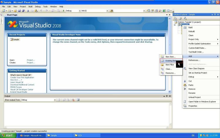
Task: Click the Cut scissors toolbar icon
Action: [x=28, y=11]
